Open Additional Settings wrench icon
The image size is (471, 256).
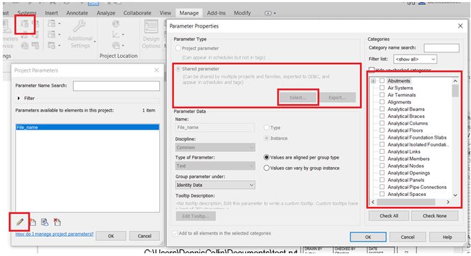click(79, 26)
